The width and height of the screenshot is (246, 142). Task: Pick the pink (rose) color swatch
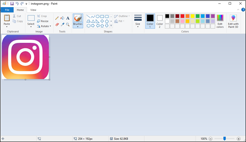coord(182,21)
